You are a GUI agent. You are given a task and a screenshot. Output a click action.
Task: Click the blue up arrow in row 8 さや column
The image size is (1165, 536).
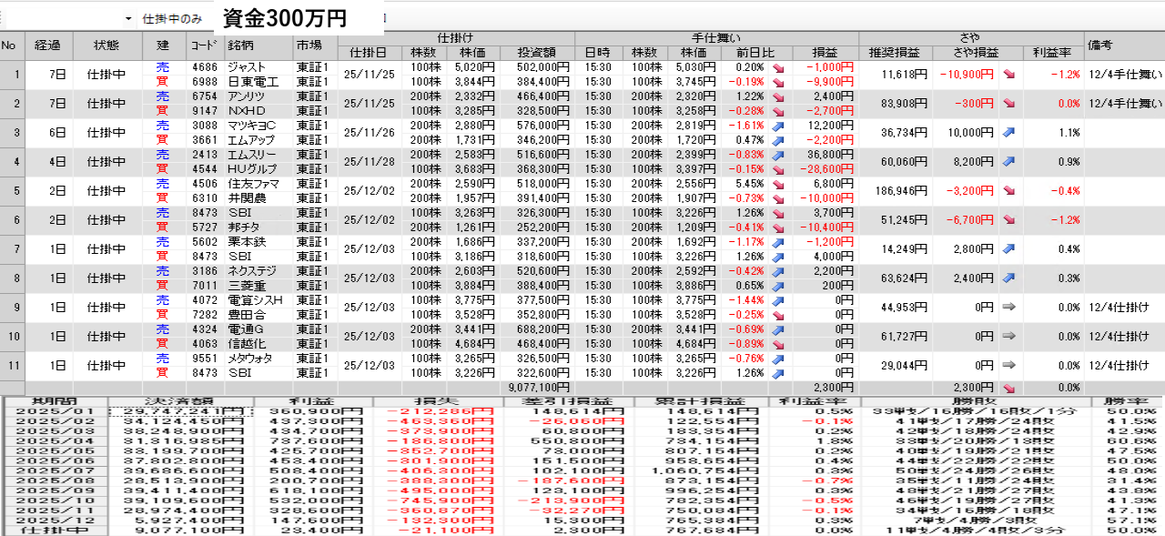coord(1009,278)
